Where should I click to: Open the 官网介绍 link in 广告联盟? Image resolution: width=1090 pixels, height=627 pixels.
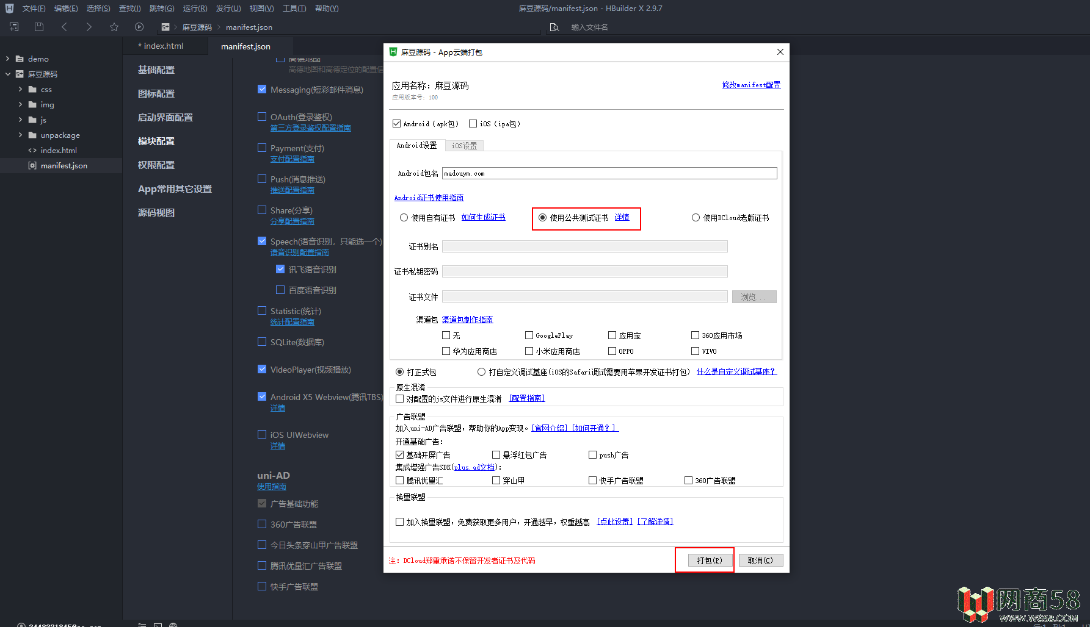click(x=550, y=428)
